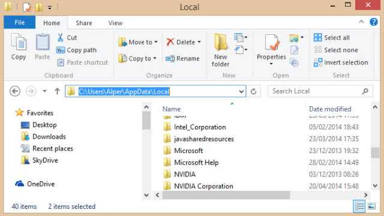The width and height of the screenshot is (384, 216).
Task: Click the search magnifier icon
Action: pyautogui.click(x=365, y=91)
